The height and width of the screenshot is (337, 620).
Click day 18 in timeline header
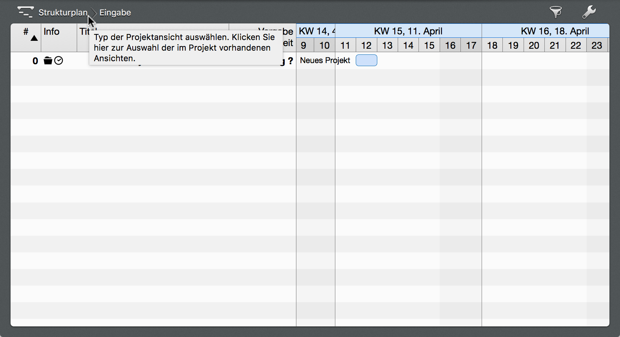[x=492, y=45]
